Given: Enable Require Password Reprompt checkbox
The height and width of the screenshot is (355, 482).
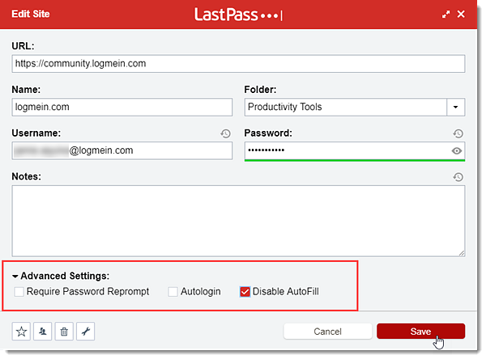Looking at the screenshot, I should click(19, 291).
